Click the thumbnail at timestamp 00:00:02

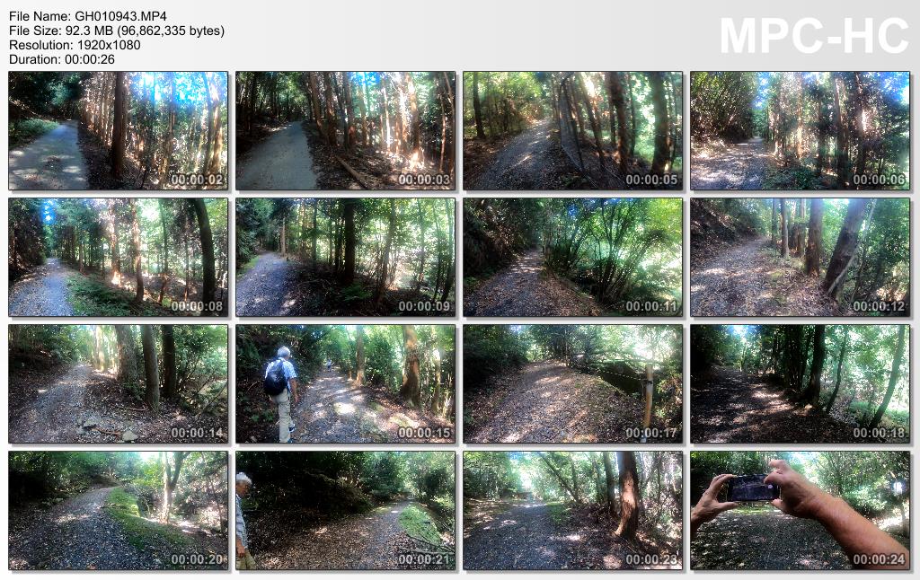click(118, 131)
